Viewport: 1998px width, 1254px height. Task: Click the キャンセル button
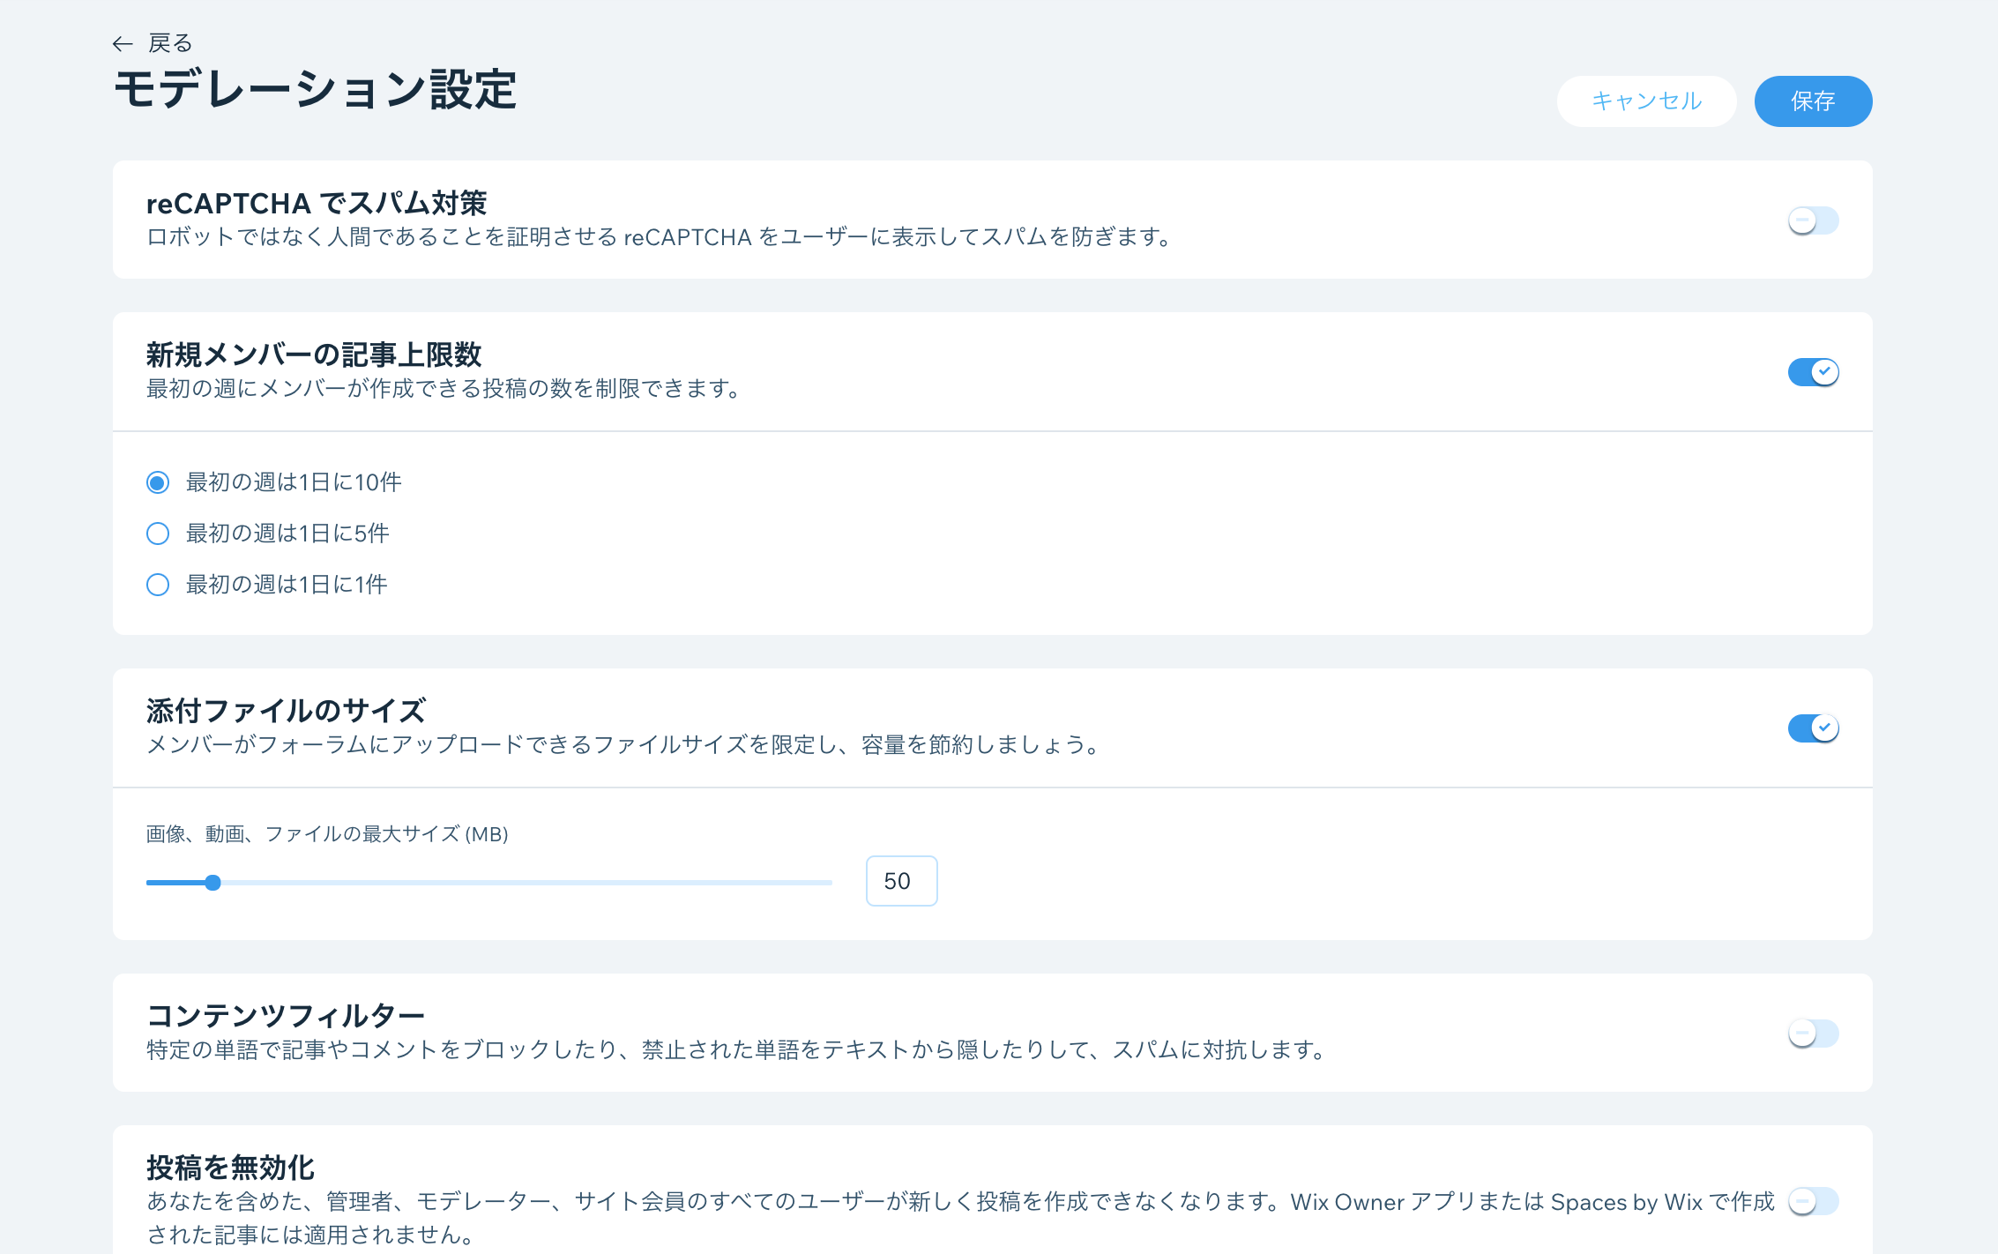(x=1646, y=101)
